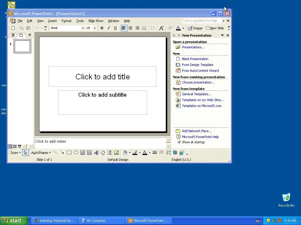Screen dimensions: 301x225
Task: Select the Vertical Text Box tool
Action: coord(89,153)
